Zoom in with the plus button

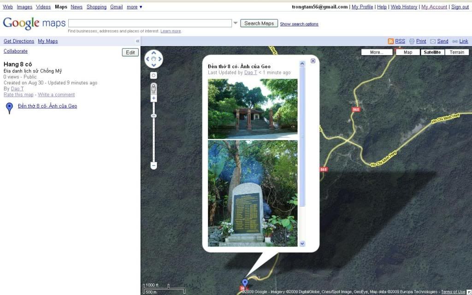pos(153,98)
